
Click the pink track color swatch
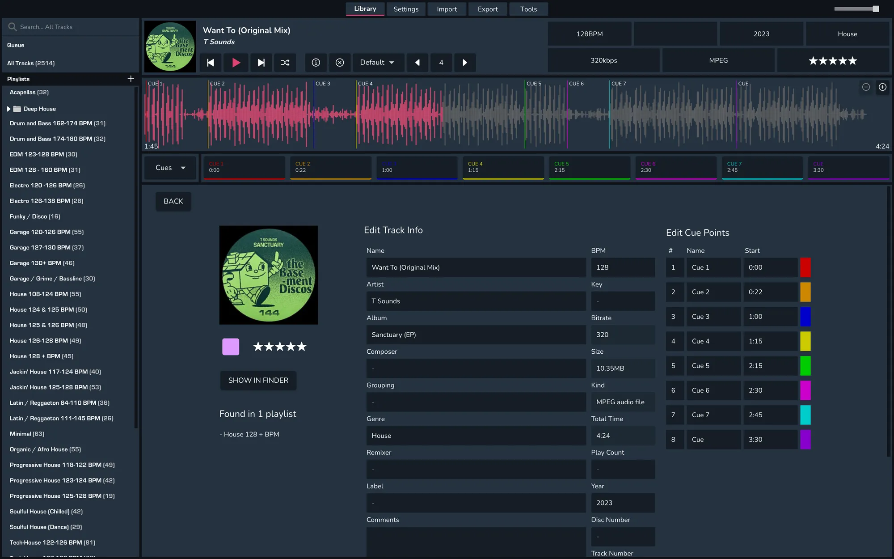click(x=231, y=347)
